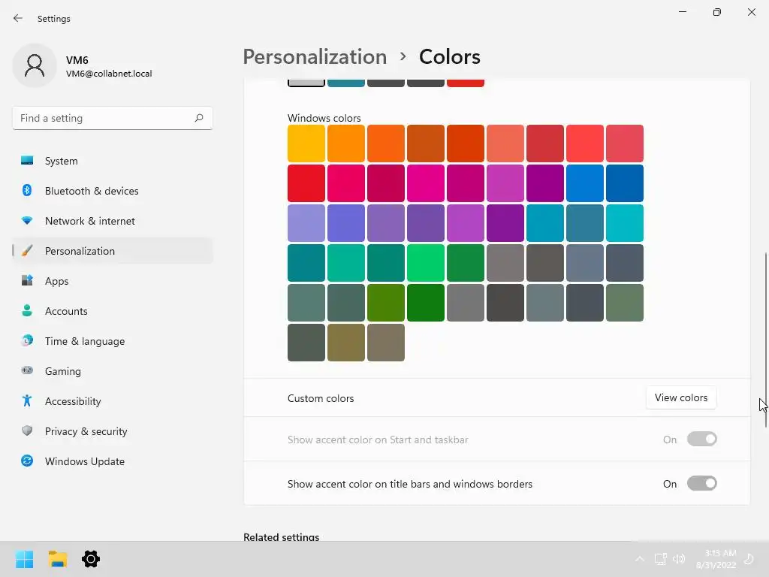This screenshot has height=577, width=769.
Task: Select the brown-taupe swatch ending last row
Action: click(386, 343)
